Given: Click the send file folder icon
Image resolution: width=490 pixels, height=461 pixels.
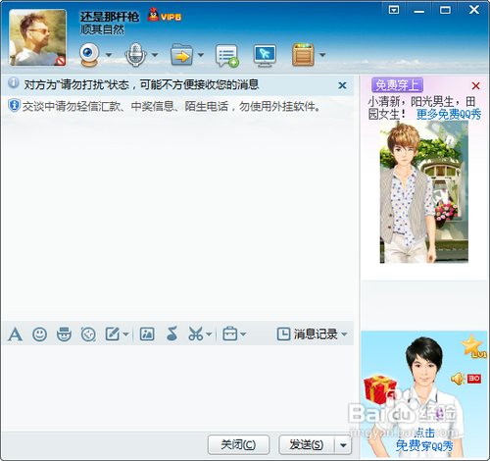Looking at the screenshot, I should (x=181, y=55).
